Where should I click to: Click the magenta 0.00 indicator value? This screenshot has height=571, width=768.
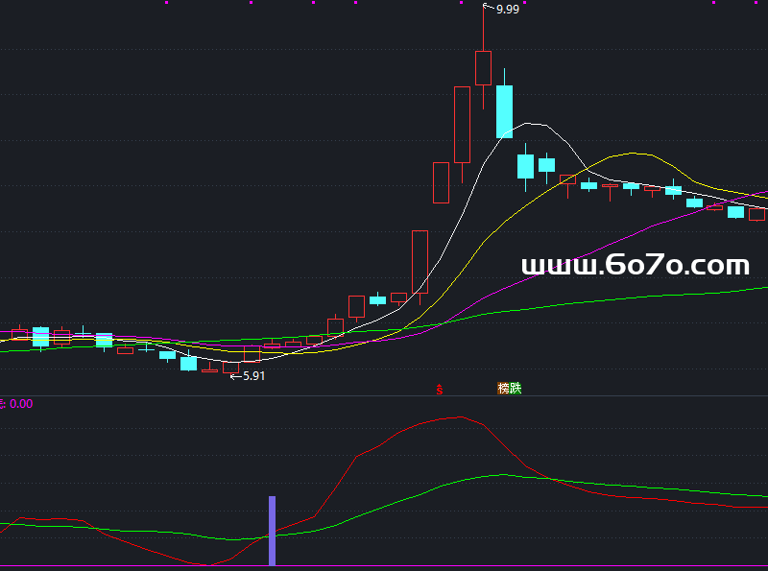coord(20,405)
